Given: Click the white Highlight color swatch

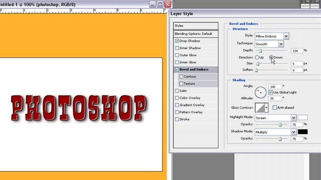Looking at the screenshot, I should pos(302,117).
